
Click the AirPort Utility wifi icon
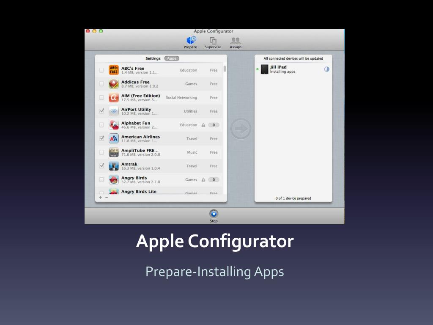pyautogui.click(x=114, y=111)
